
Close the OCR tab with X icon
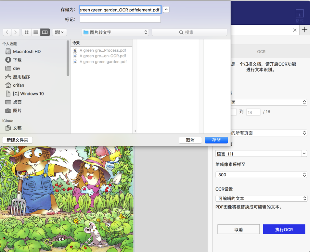(x=295, y=30)
